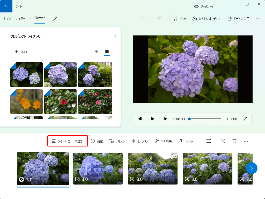
Task: Delete the selected clip with trash icon
Action: (234, 141)
